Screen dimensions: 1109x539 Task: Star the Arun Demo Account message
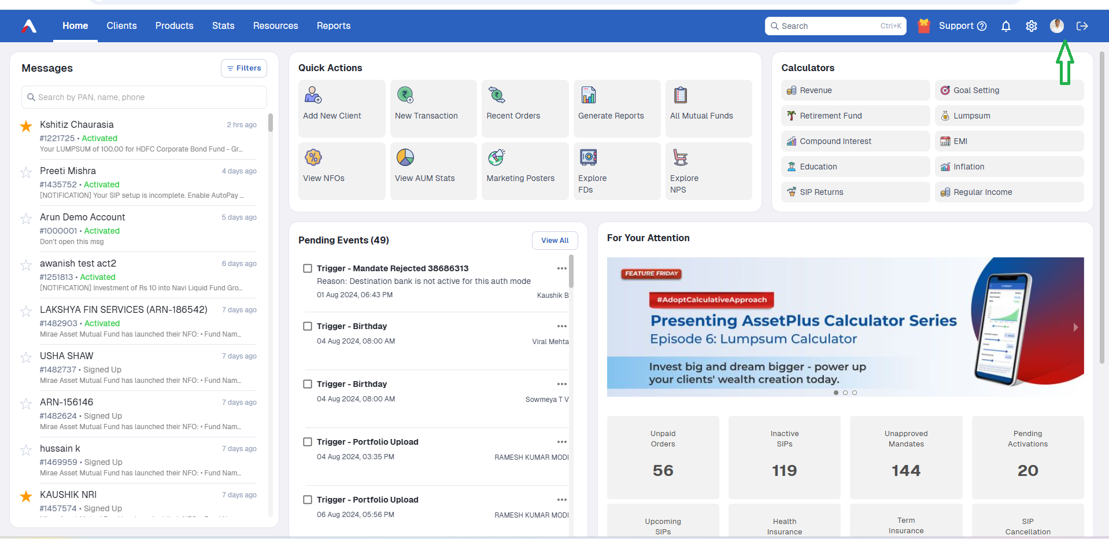(26, 219)
